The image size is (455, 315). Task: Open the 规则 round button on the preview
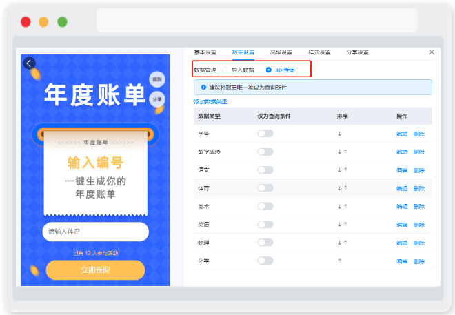[157, 79]
